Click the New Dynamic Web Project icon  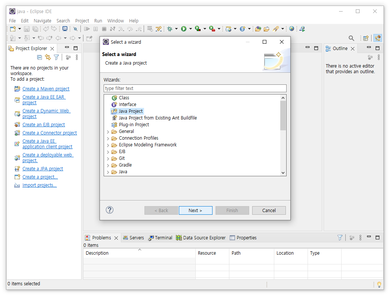[228, 29]
